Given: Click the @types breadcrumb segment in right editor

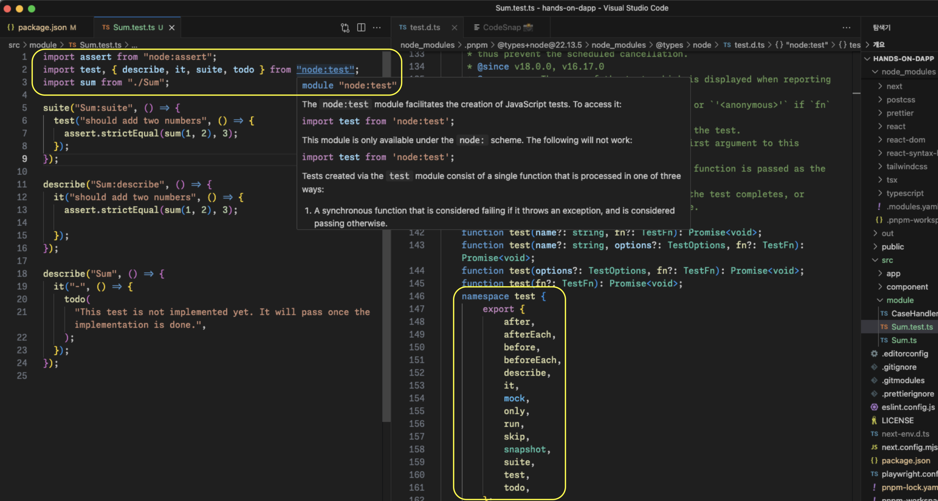Looking at the screenshot, I should 669,45.
